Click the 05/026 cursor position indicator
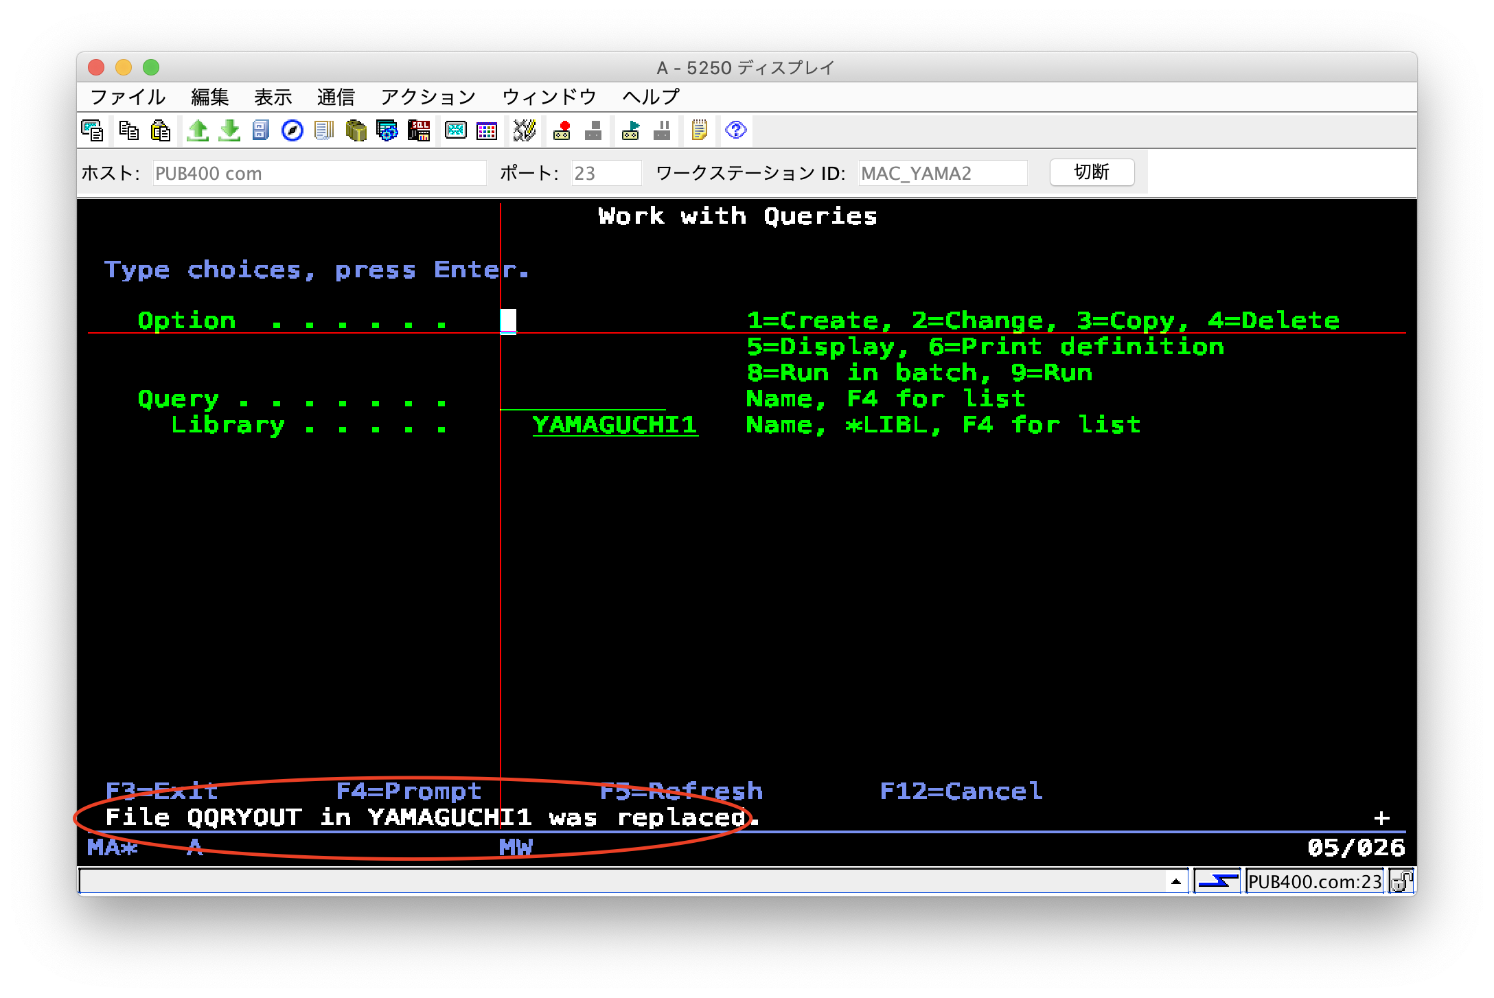1494x998 pixels. pos(1356,848)
